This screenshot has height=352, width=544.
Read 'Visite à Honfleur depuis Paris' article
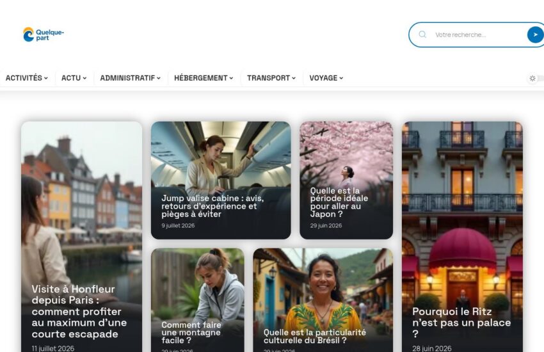coord(79,312)
